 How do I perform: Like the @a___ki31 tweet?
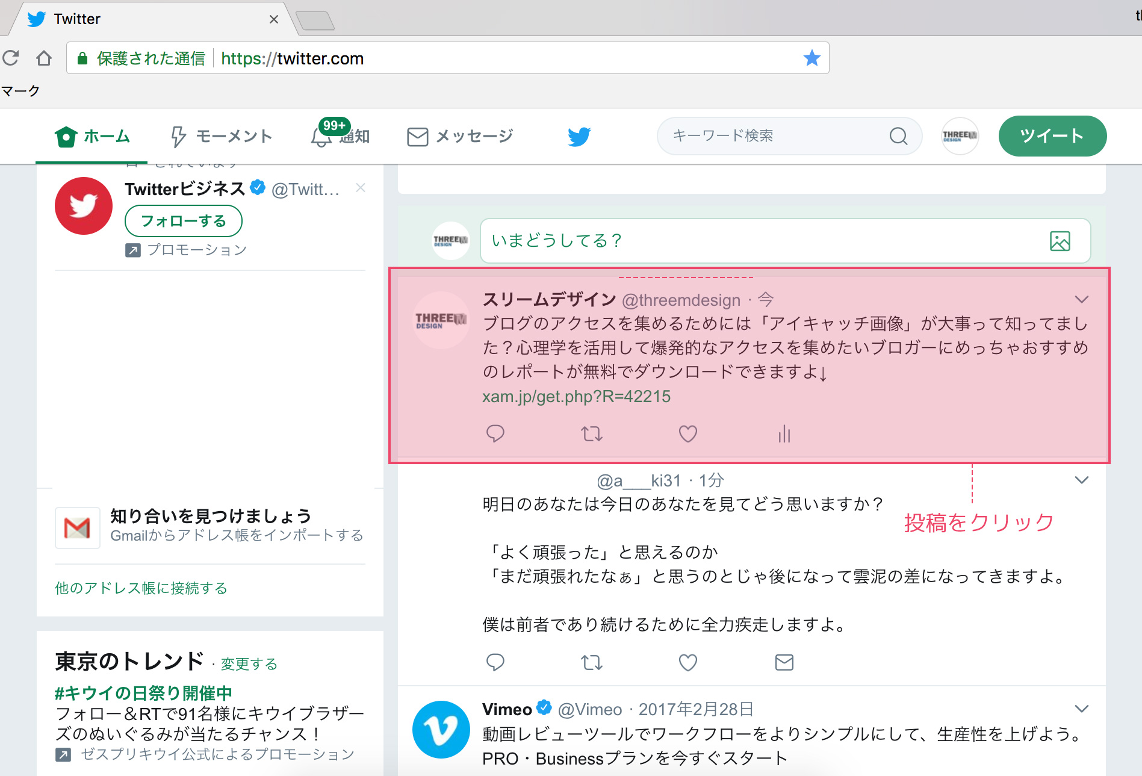(687, 662)
